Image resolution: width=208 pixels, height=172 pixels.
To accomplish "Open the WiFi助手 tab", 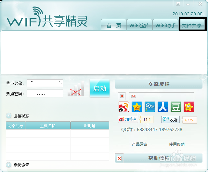I will tap(165, 25).
